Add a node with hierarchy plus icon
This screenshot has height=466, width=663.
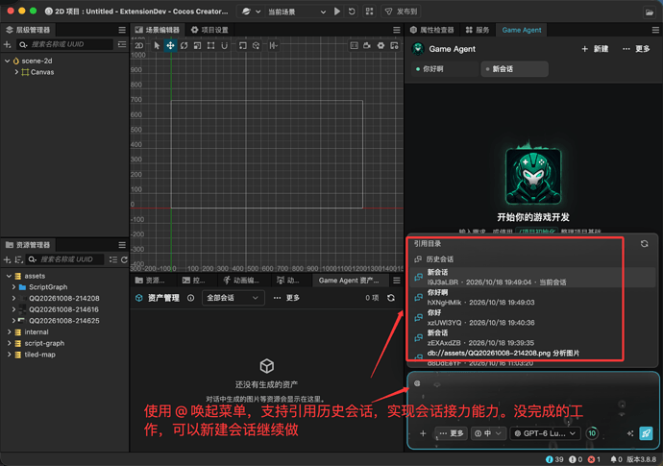tap(7, 44)
